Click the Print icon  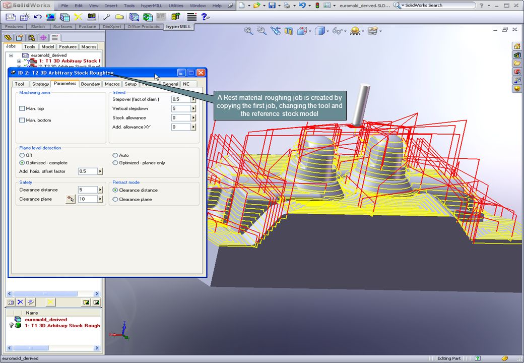pos(287,6)
